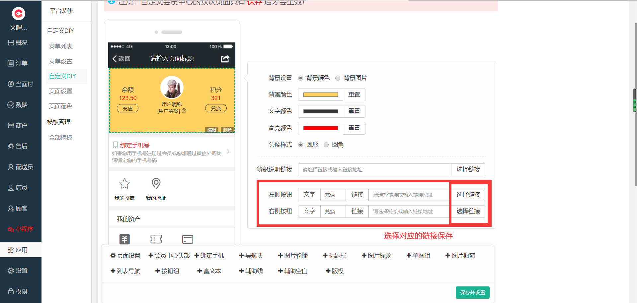The image size is (637, 303).
Task: Click 选择链接 for 右侧按钮
Action: (468, 212)
